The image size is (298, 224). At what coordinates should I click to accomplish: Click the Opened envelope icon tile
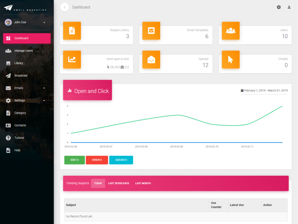point(151,59)
